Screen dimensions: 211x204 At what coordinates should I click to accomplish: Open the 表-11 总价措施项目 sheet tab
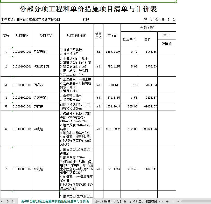(143, 201)
